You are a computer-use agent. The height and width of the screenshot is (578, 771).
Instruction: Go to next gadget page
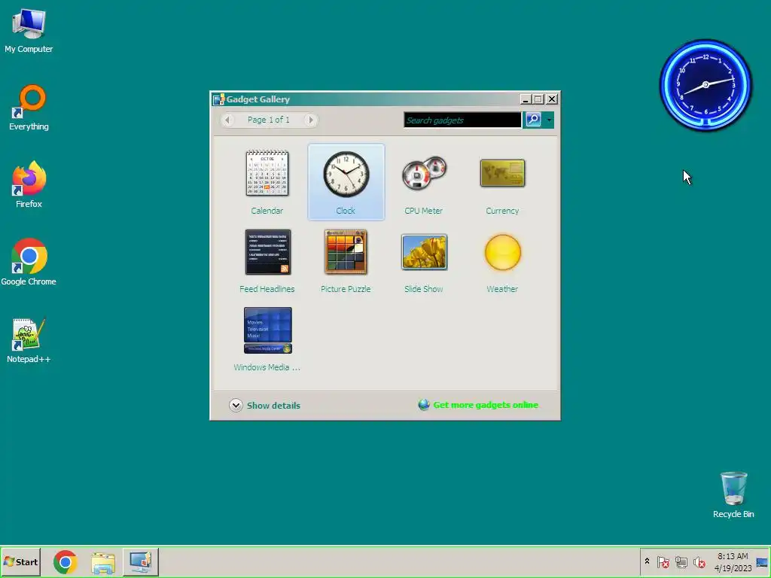click(x=310, y=120)
